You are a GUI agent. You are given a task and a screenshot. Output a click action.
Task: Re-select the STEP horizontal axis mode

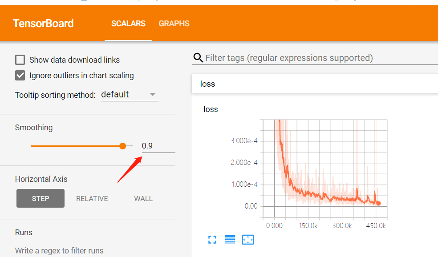click(40, 198)
